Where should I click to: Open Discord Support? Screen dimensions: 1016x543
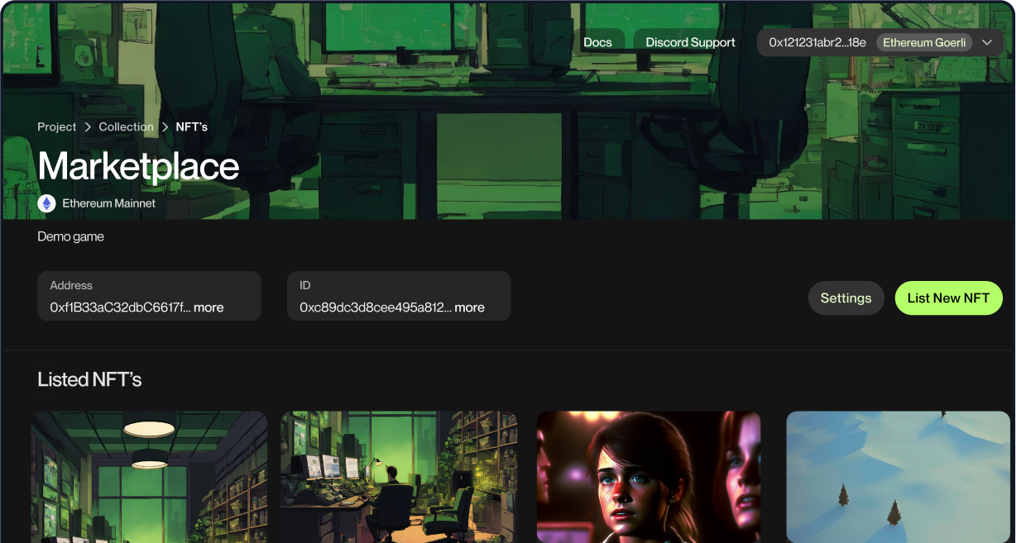[688, 41]
